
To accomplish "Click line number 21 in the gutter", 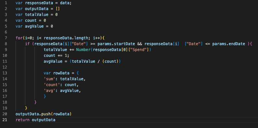I will click(x=5, y=120).
